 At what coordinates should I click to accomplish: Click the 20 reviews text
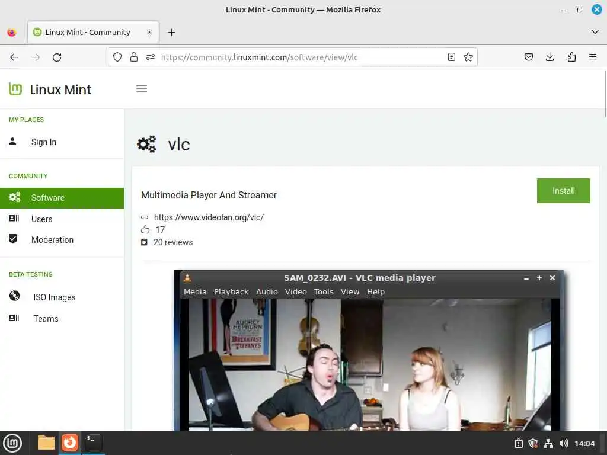173,242
